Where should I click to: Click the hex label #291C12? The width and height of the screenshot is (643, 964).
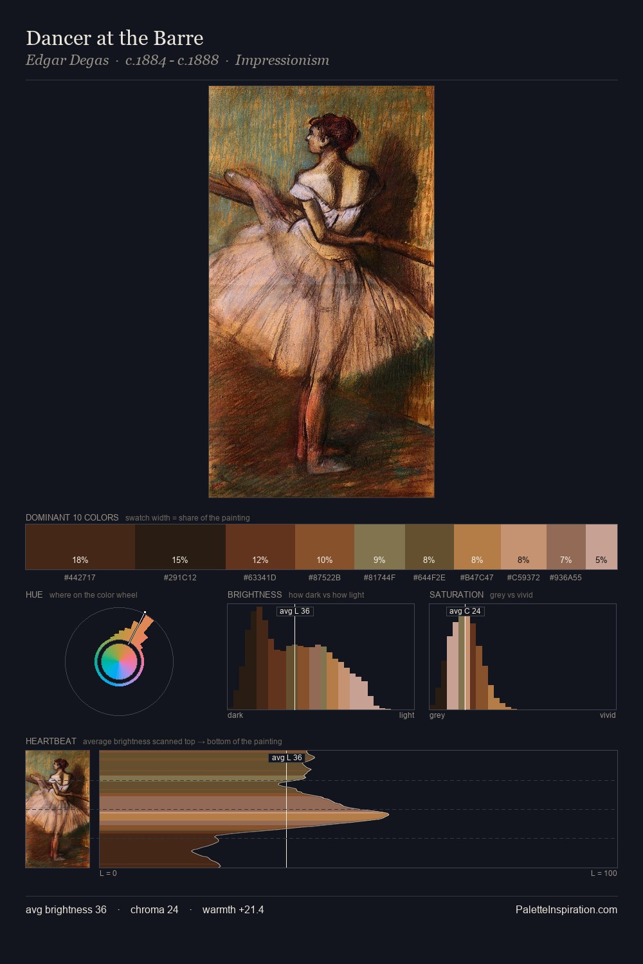click(180, 578)
